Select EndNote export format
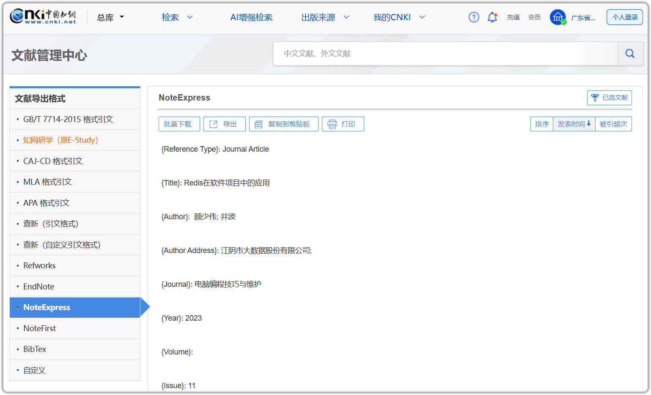 tap(39, 287)
